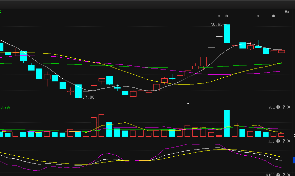Open VOL indicator settings gear

278,107
